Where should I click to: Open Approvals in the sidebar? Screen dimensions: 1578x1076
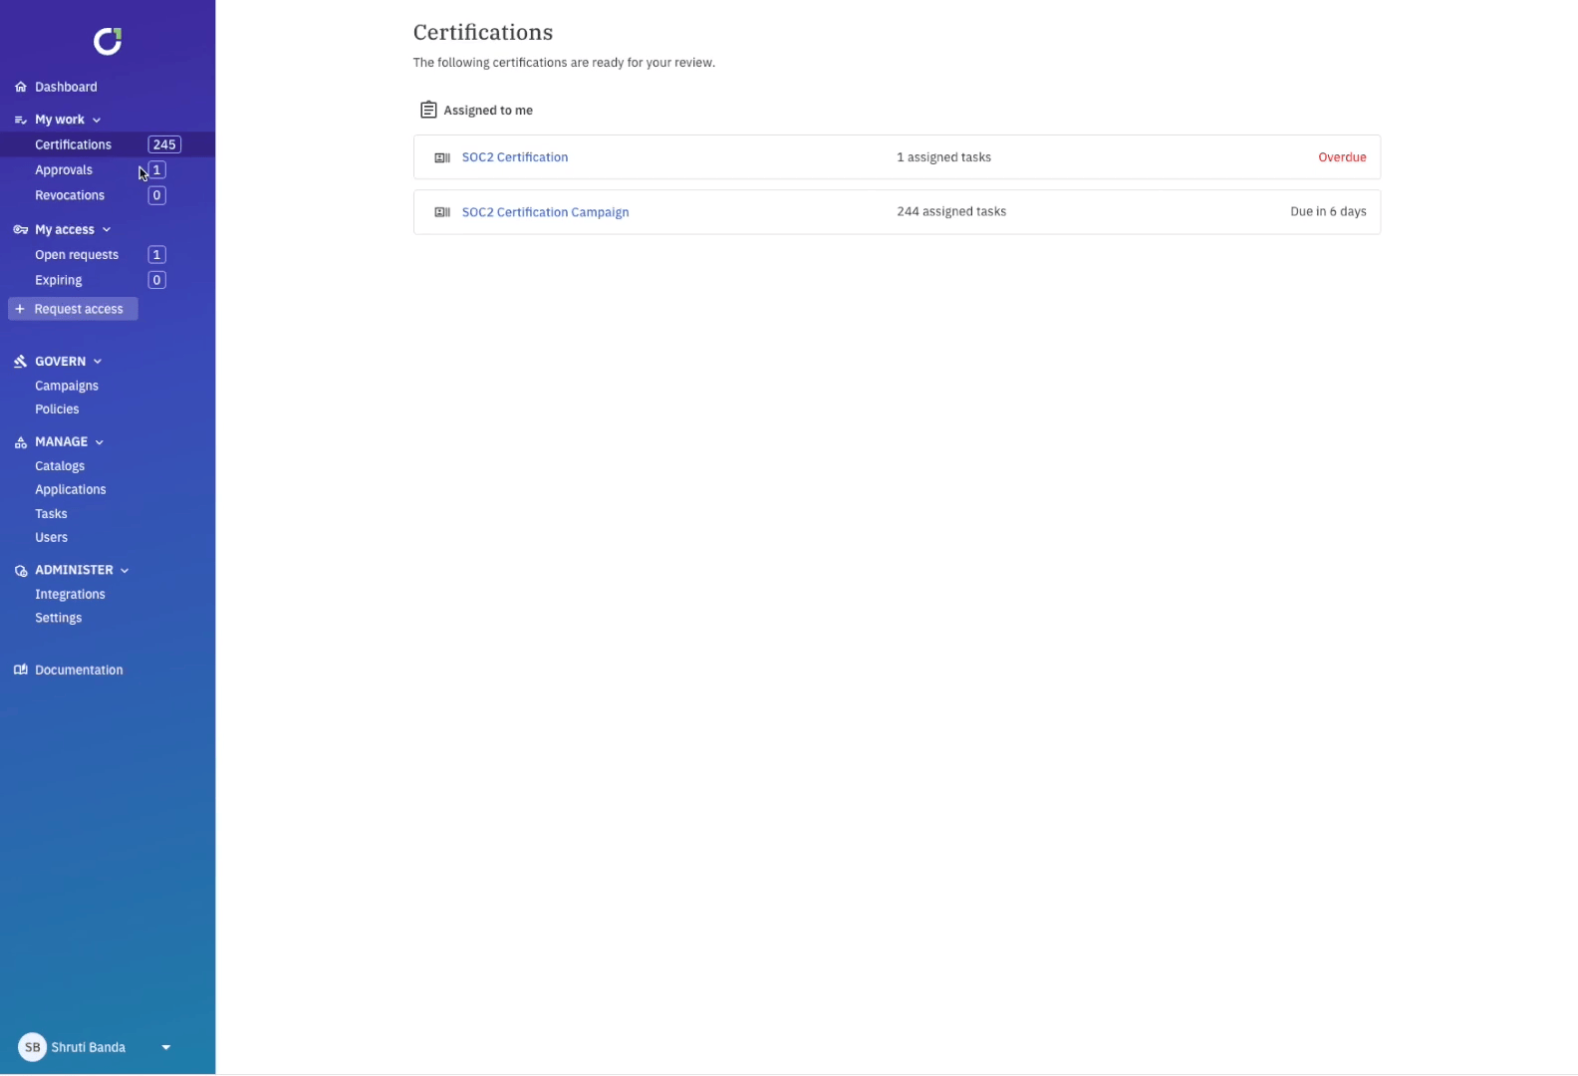pyautogui.click(x=64, y=170)
